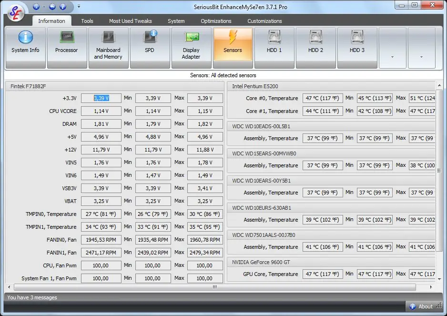Click the vertical scrollbar down arrow
This screenshot has width=447, height=316.
439,279
